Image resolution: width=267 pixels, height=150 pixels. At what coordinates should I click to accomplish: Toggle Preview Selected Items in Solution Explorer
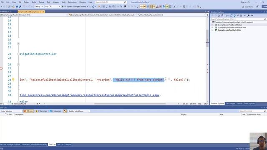pyautogui.click(x=252, y=15)
